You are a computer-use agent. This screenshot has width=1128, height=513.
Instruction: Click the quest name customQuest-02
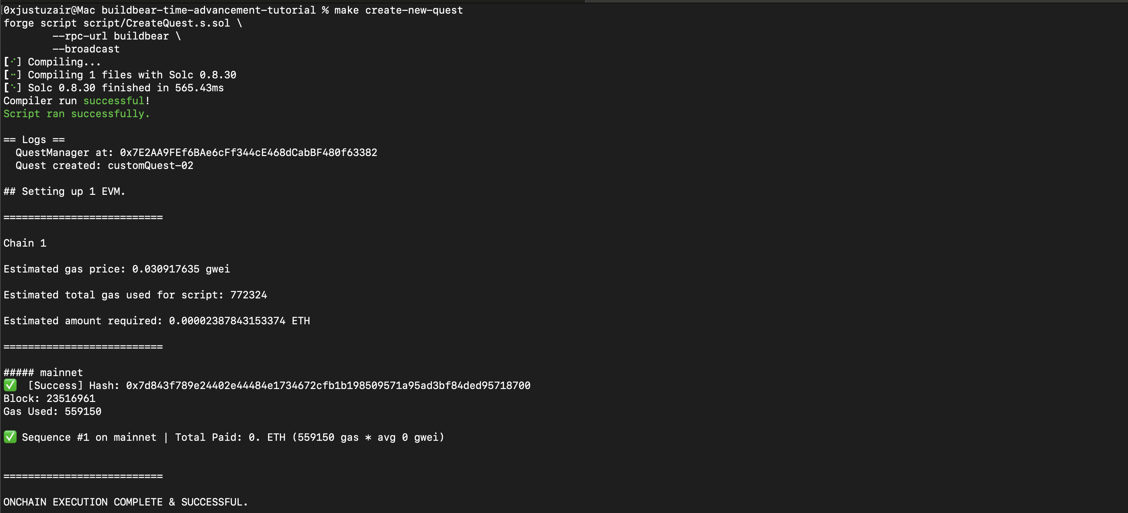(x=150, y=166)
